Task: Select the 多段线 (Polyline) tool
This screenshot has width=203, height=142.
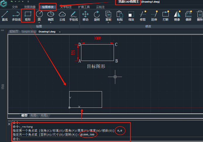Action: 16,16
